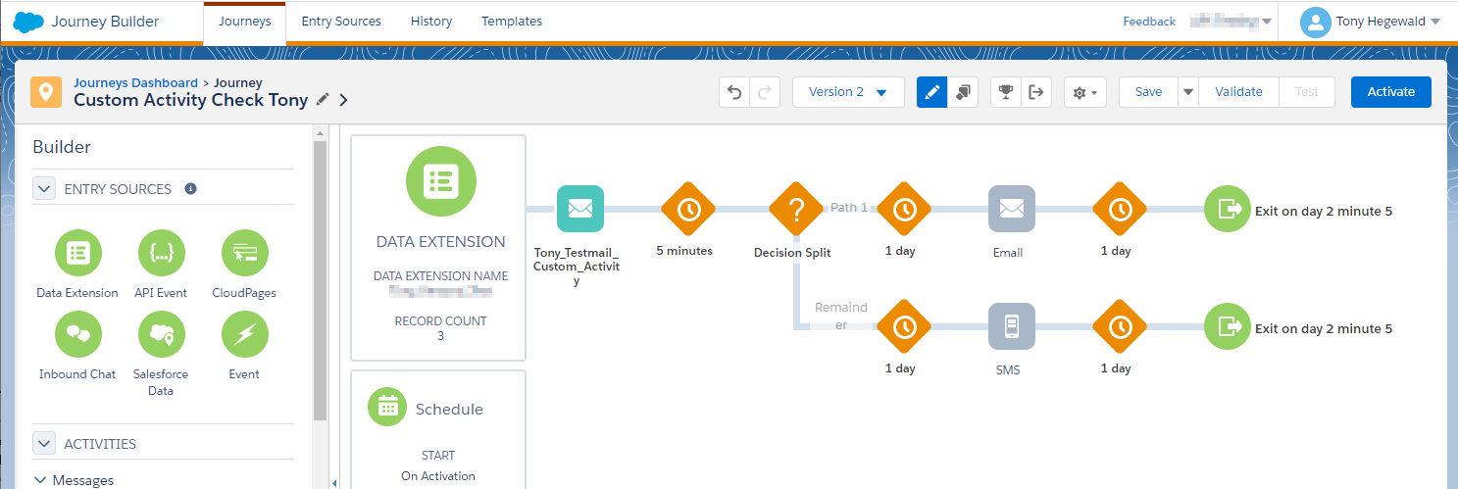Viewport: 1458px width, 489px height.
Task: Open wait after Email activity
Action: pyautogui.click(x=1120, y=209)
